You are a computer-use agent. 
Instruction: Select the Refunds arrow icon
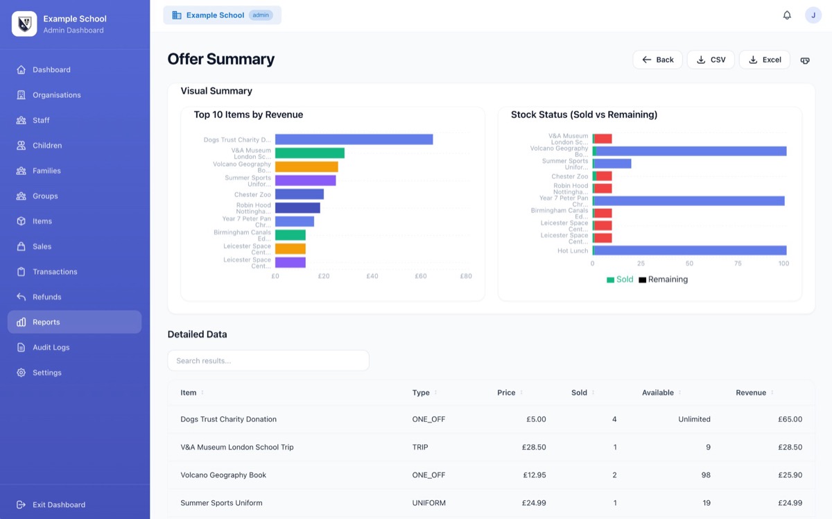coord(21,296)
